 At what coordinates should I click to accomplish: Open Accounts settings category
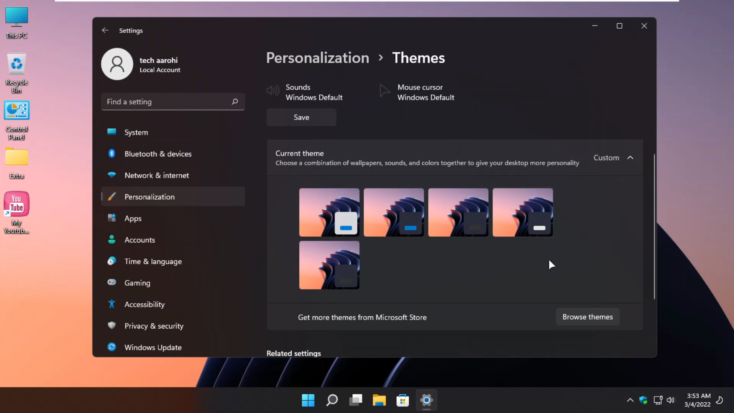click(173, 239)
